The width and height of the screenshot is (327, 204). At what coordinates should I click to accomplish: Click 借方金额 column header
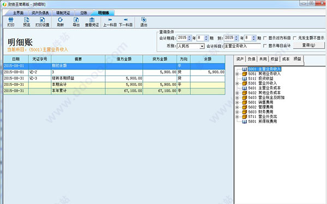click(124, 59)
